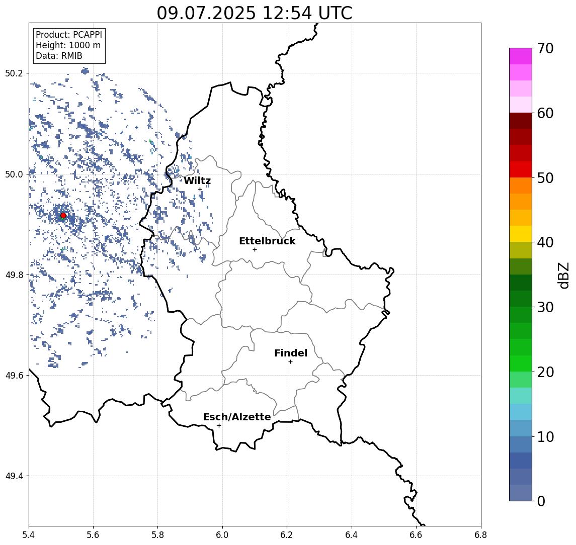This screenshot has width=576, height=545.
Task: Click the 5.6 longitude axis label
Action: [x=93, y=535]
